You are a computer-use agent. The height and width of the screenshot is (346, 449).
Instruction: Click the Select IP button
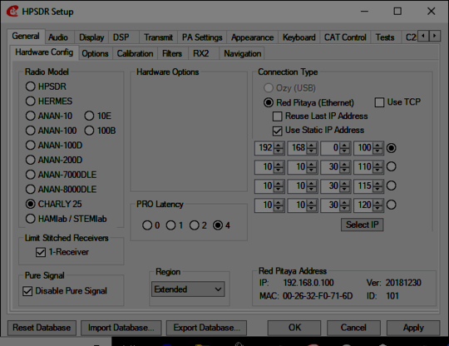[363, 225]
